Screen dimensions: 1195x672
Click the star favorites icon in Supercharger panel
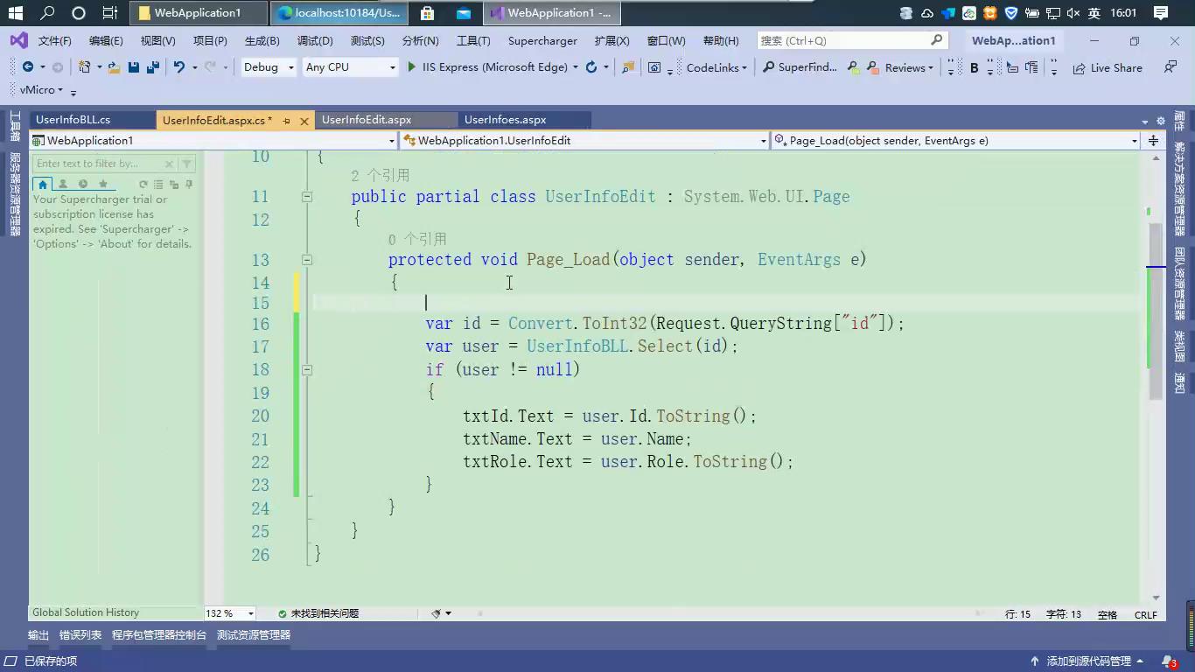click(x=103, y=184)
